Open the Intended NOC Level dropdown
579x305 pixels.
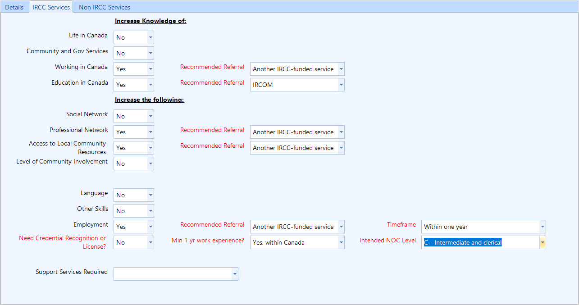pyautogui.click(x=543, y=242)
